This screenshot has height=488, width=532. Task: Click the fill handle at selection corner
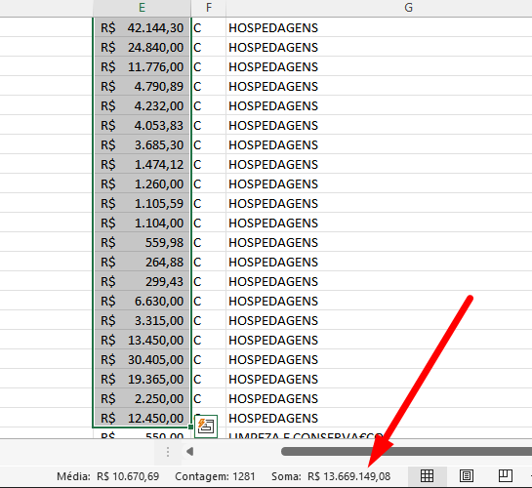pyautogui.click(x=190, y=427)
